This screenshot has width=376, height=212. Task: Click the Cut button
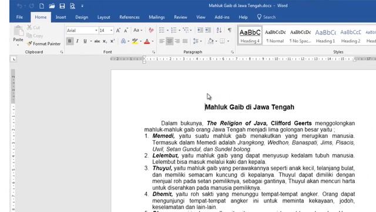tap(33, 28)
